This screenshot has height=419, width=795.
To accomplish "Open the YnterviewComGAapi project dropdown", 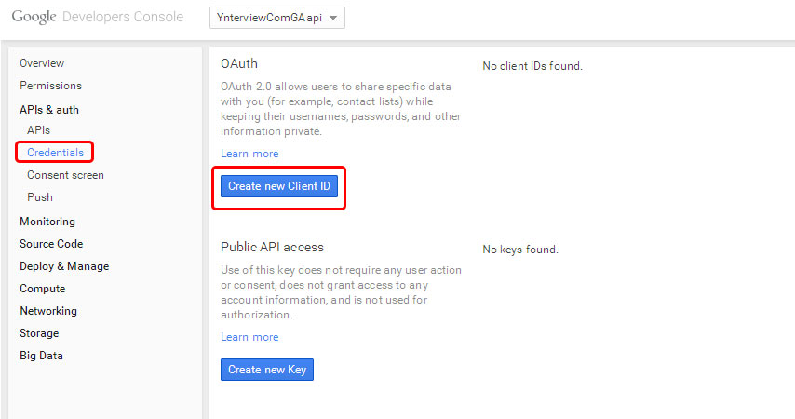I will [276, 18].
